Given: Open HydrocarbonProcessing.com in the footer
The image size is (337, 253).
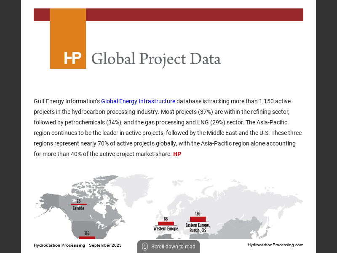Looking at the screenshot, I should 275,245.
